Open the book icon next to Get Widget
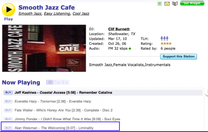The height and width of the screenshot is (132, 208). tap(175, 4)
